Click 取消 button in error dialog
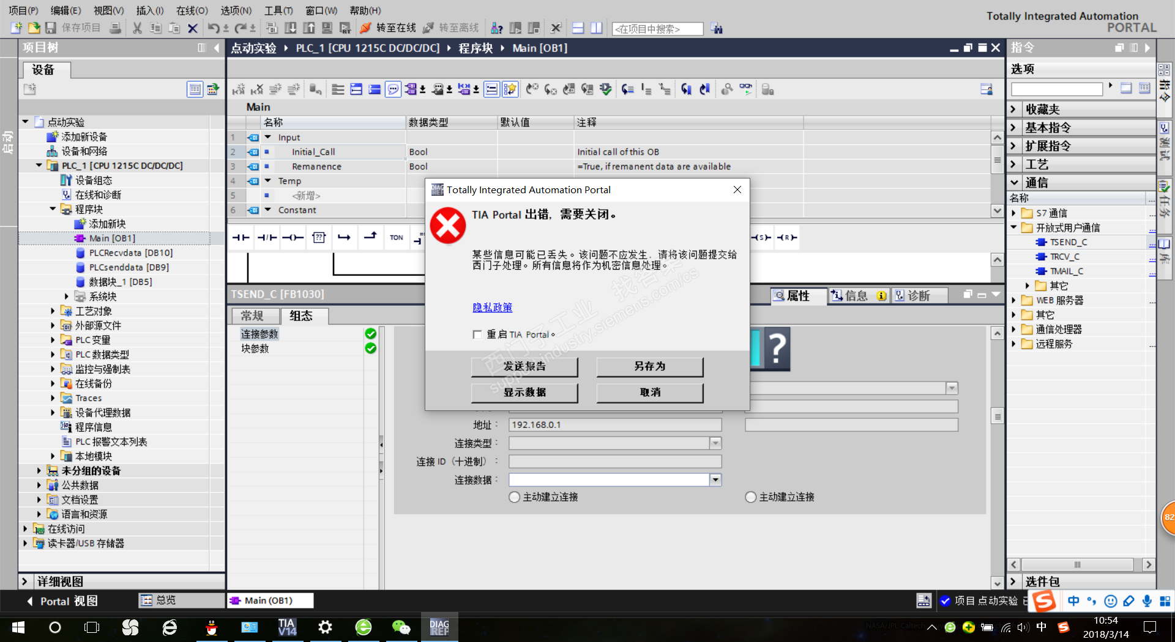The width and height of the screenshot is (1175, 642). tap(650, 393)
